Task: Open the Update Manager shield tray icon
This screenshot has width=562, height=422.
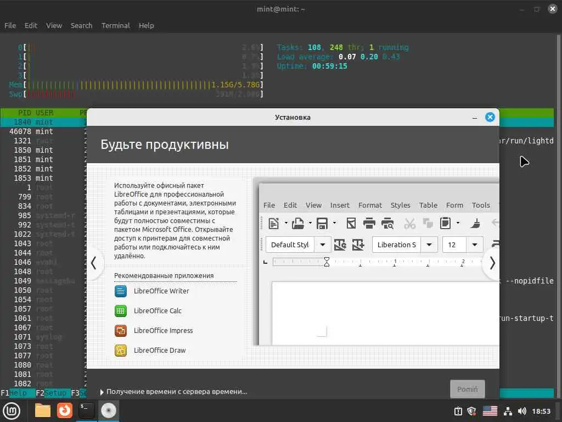Action: pyautogui.click(x=471, y=411)
